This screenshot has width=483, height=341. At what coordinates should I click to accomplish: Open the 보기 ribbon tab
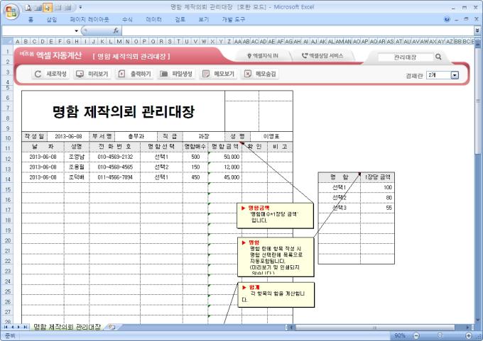(x=204, y=20)
